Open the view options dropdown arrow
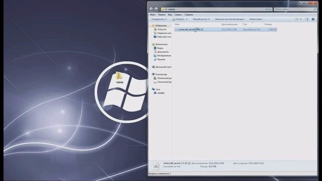This screenshot has width=322, height=181. pyautogui.click(x=300, y=19)
